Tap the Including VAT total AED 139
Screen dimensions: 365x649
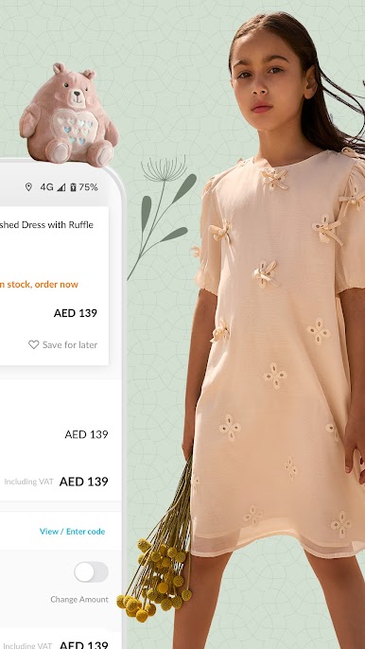tap(83, 482)
